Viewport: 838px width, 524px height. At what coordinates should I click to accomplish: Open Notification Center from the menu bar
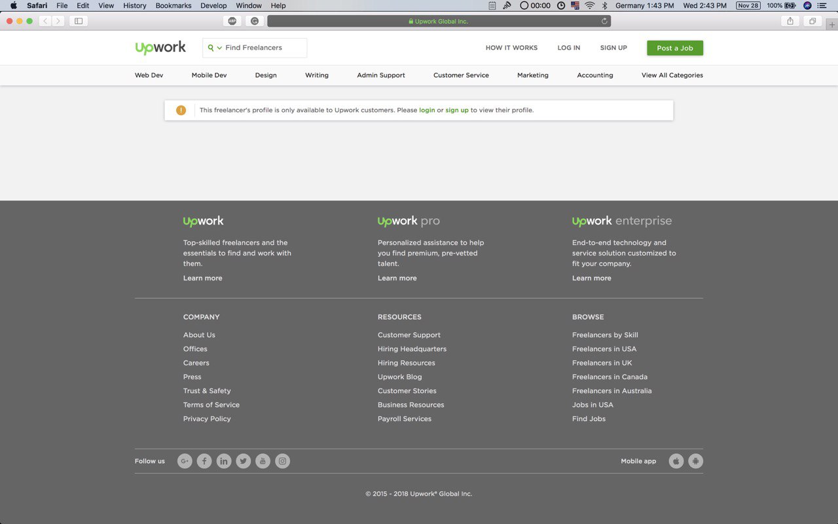822,5
